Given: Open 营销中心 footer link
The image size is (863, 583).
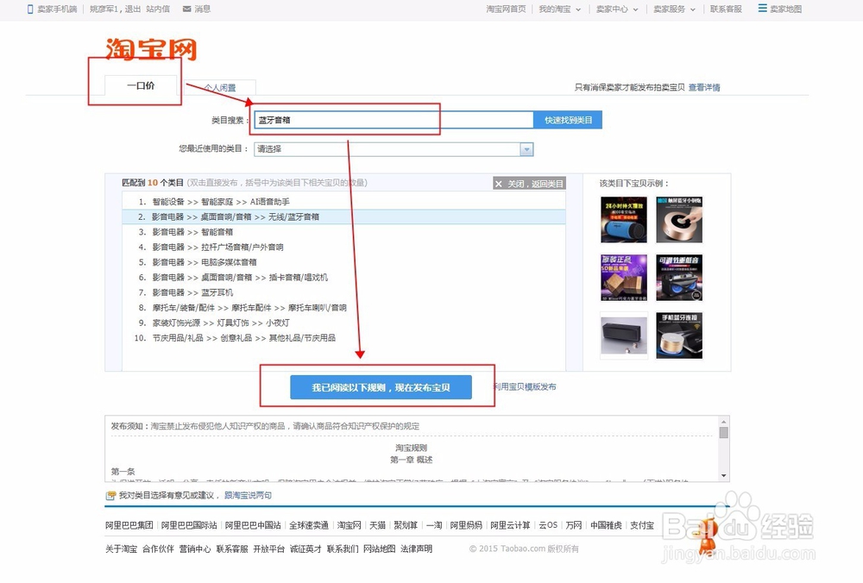Looking at the screenshot, I should 195,549.
